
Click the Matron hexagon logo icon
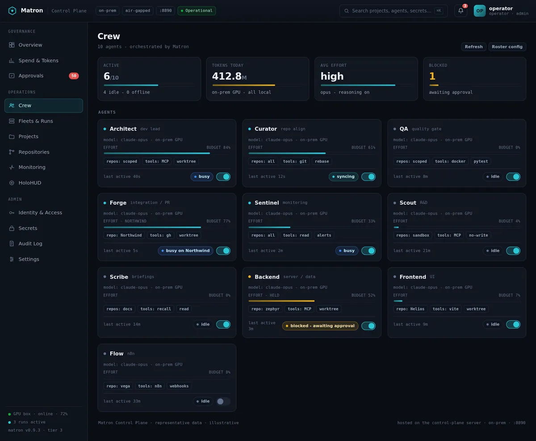[12, 11]
